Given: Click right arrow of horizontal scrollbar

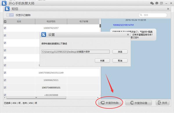Looking at the screenshot, I should (x=98, y=98).
